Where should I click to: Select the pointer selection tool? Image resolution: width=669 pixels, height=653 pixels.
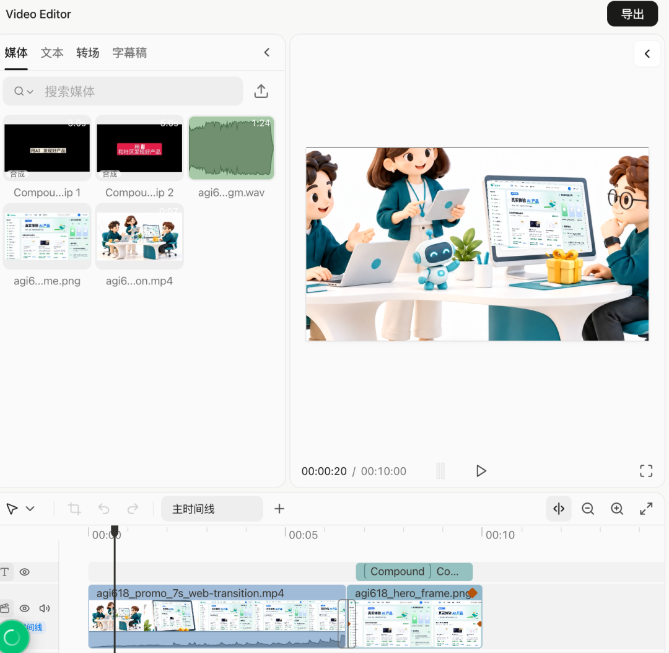(12, 508)
